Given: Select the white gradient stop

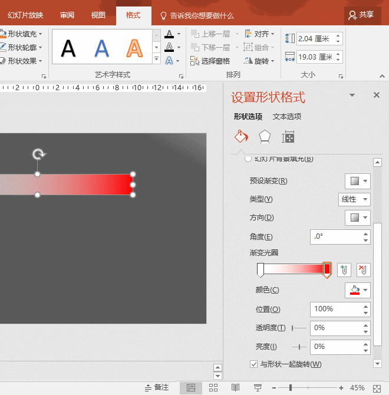Looking at the screenshot, I should (x=261, y=270).
